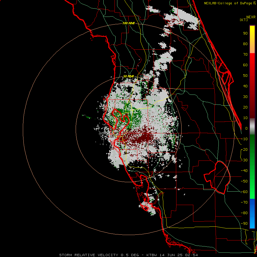Click the "NEXR" label above the color bar
The image size is (257, 257).
(x=251, y=17)
